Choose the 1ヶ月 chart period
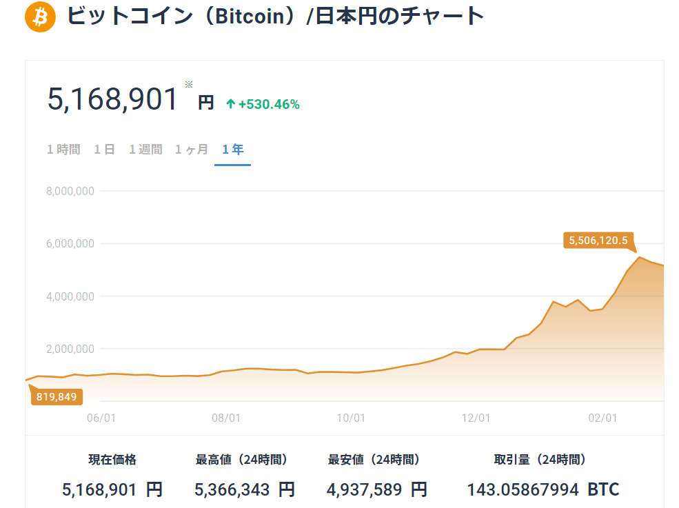 click(x=191, y=150)
